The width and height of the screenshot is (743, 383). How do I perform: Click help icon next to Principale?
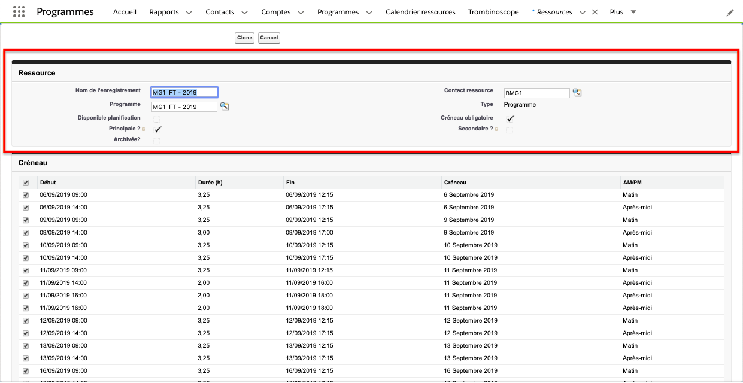pyautogui.click(x=144, y=129)
